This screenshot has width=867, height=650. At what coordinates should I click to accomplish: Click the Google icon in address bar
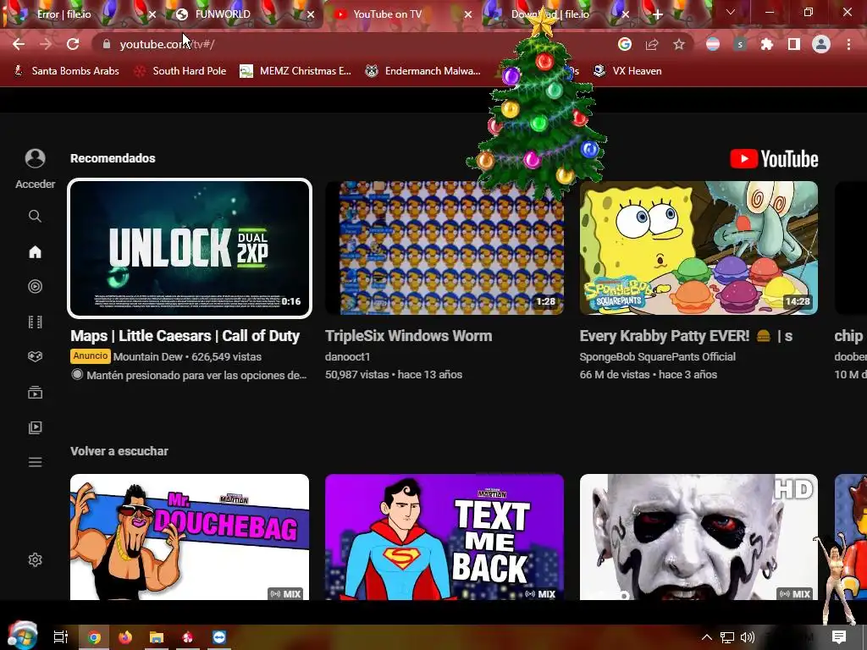coord(624,44)
